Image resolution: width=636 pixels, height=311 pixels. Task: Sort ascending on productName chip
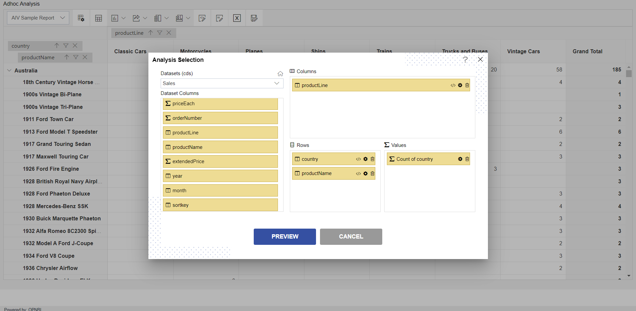coord(67,57)
